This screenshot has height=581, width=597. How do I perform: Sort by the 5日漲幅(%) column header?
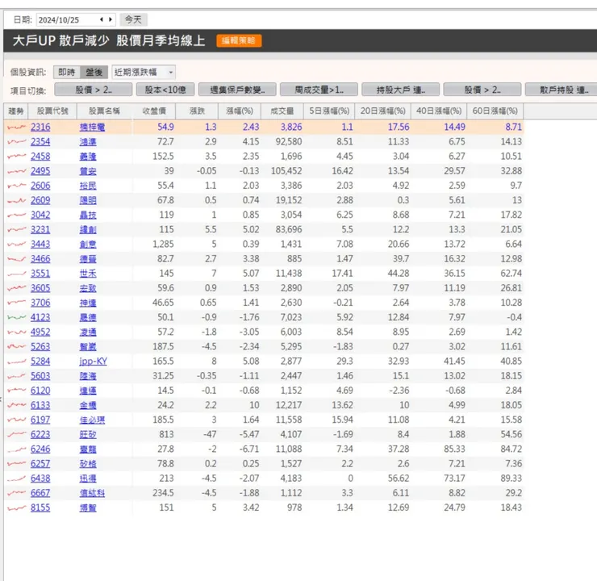pos(329,111)
